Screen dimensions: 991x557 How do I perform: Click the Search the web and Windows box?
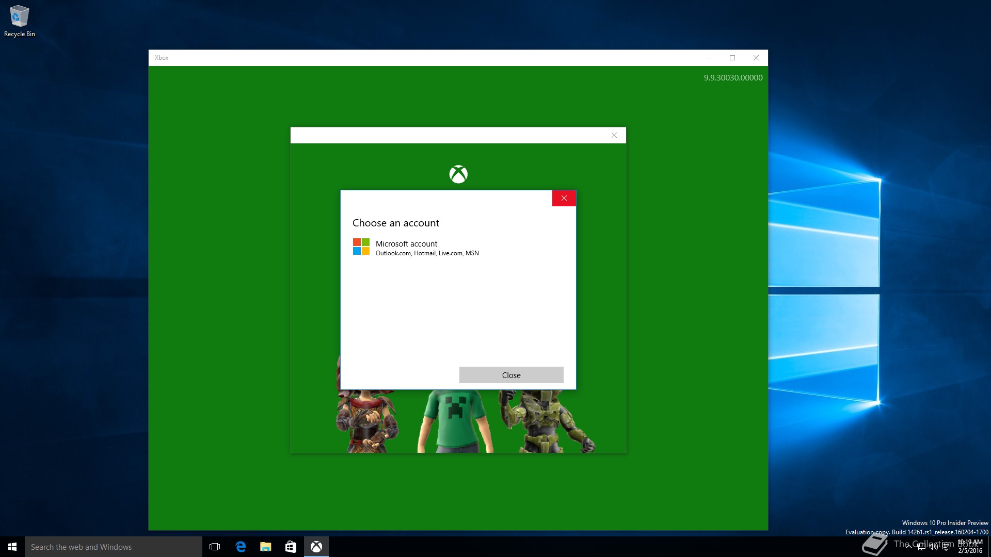[114, 547]
